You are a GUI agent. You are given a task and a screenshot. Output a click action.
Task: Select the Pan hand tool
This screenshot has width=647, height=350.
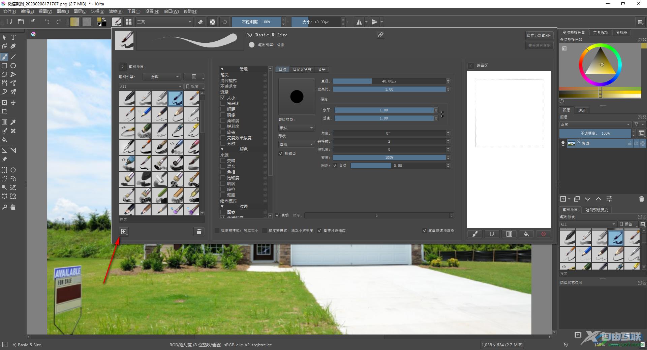coord(13,207)
